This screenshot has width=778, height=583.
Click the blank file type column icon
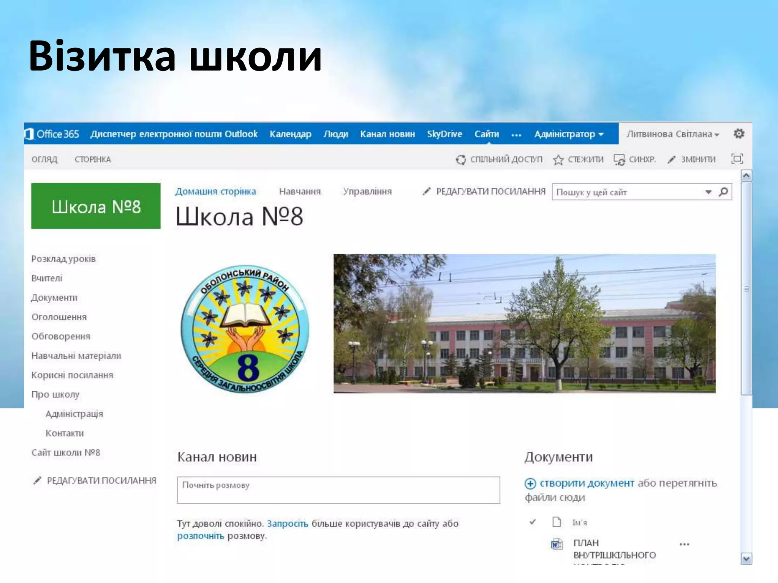[x=557, y=522]
